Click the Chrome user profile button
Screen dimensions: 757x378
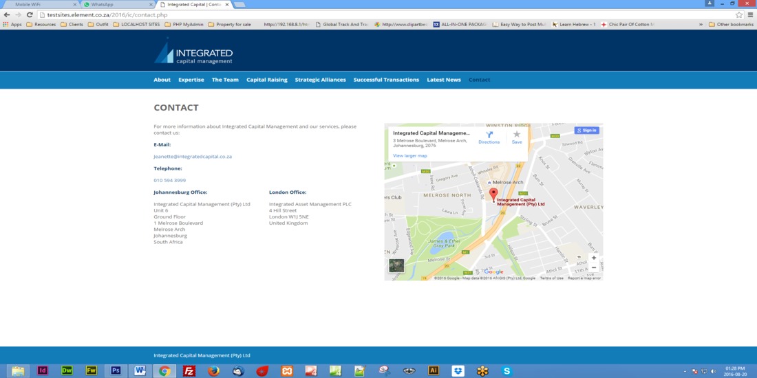click(710, 3)
